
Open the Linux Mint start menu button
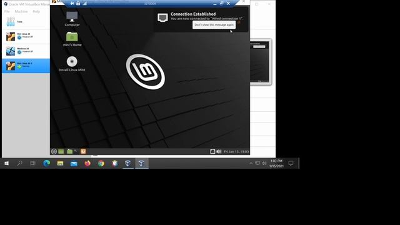tap(54, 151)
